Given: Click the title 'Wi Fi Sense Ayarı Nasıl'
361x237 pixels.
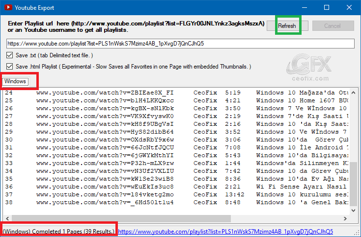Looking at the screenshot, I should coord(302,187).
